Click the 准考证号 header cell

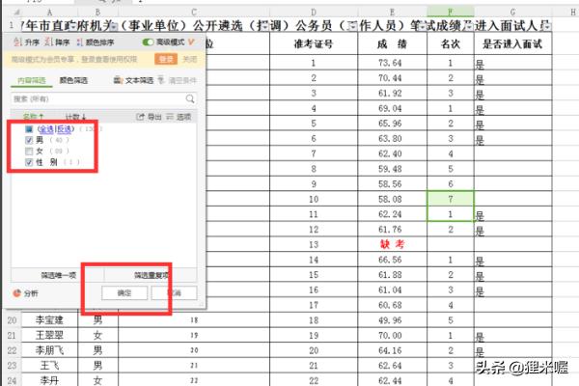tap(314, 44)
